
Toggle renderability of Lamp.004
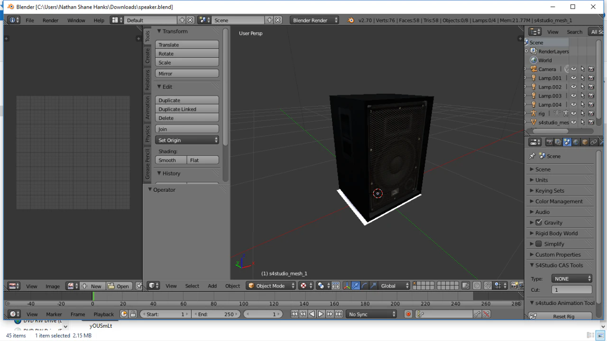pos(591,105)
